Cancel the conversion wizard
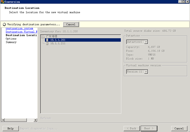 179,129
